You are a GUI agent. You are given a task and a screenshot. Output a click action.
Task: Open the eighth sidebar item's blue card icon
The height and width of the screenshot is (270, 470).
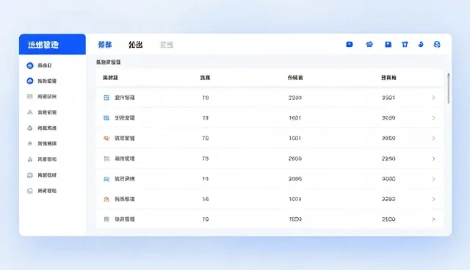[29, 175]
